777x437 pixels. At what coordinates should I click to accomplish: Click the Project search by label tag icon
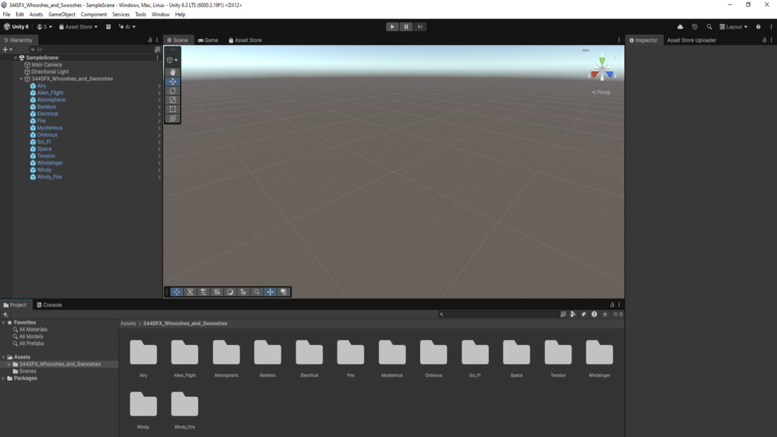click(x=583, y=314)
